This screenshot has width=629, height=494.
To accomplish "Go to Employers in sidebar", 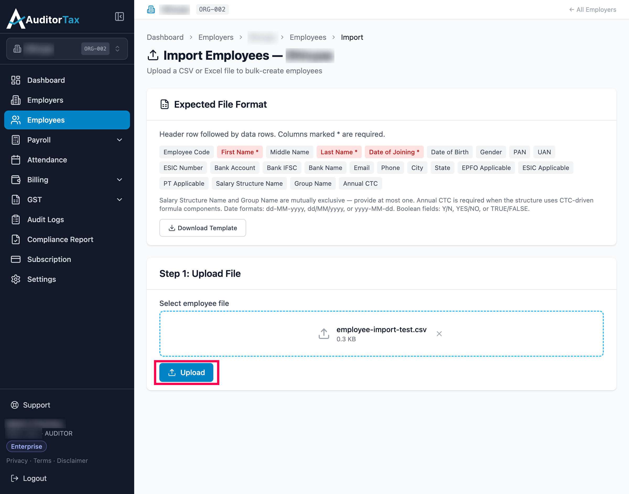I will pyautogui.click(x=67, y=100).
